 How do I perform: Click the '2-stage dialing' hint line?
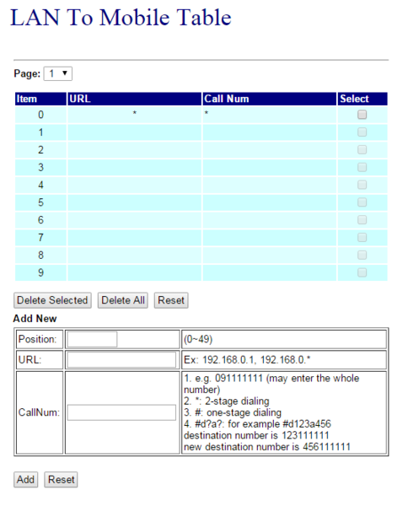click(227, 401)
